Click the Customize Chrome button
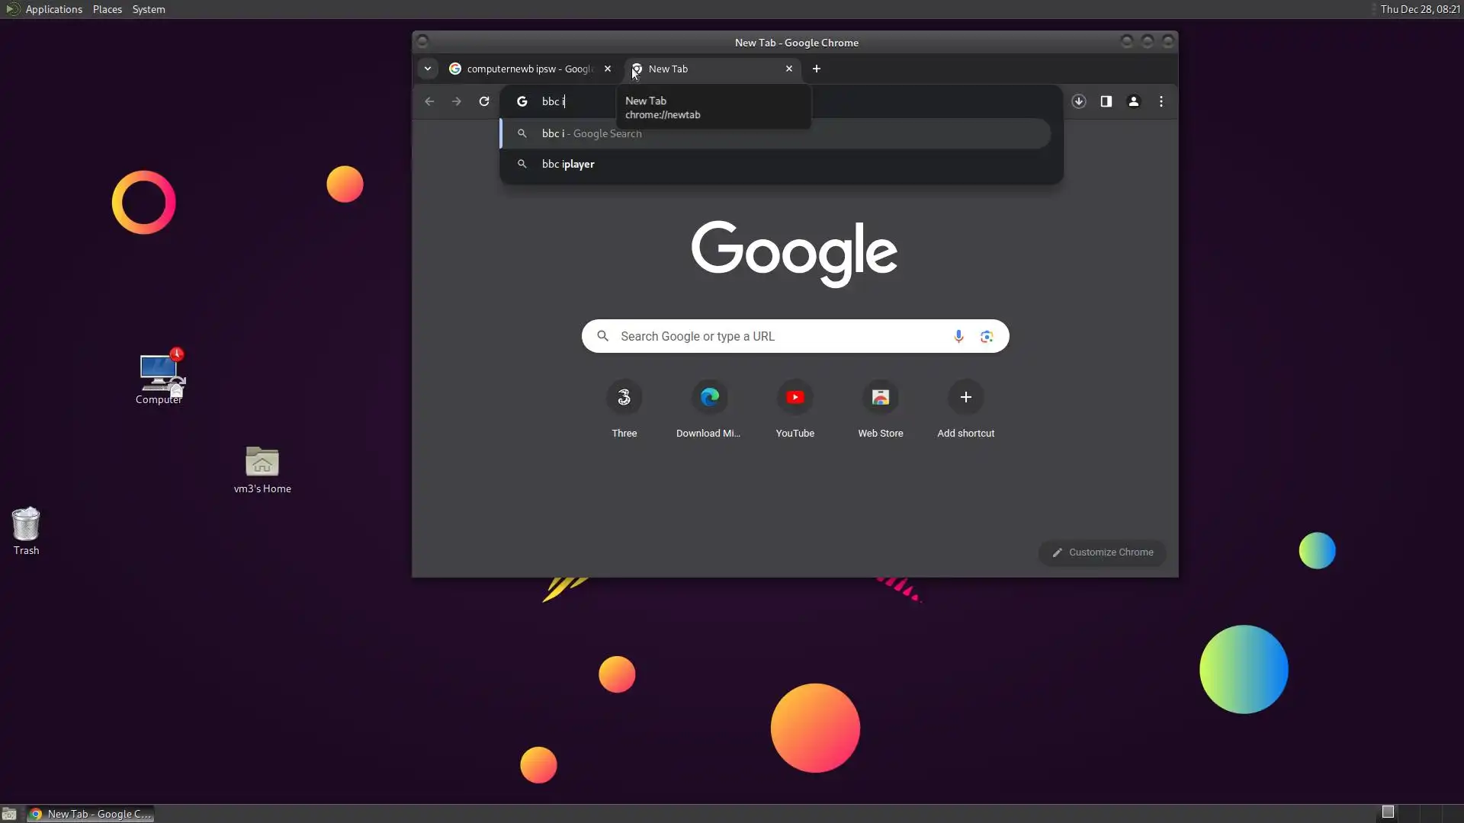 (x=1103, y=552)
